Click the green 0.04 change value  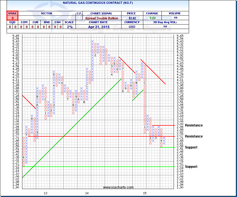coord(152,18)
